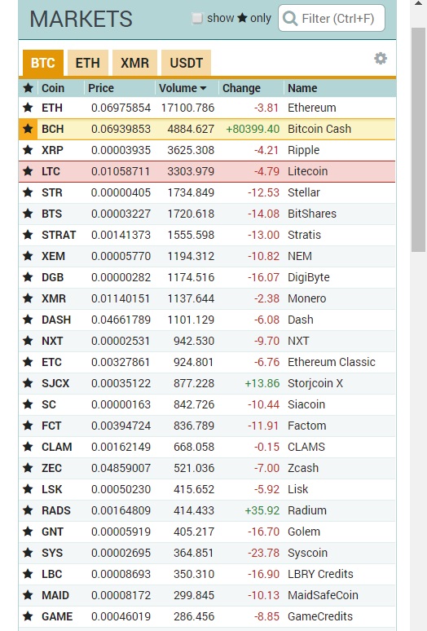Switch to the XMR markets tab
The height and width of the screenshot is (631, 427).
pos(134,63)
